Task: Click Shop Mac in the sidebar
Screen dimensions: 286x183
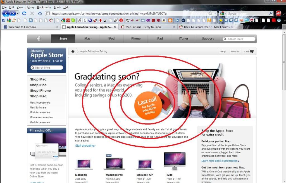Action: [x=38, y=79]
